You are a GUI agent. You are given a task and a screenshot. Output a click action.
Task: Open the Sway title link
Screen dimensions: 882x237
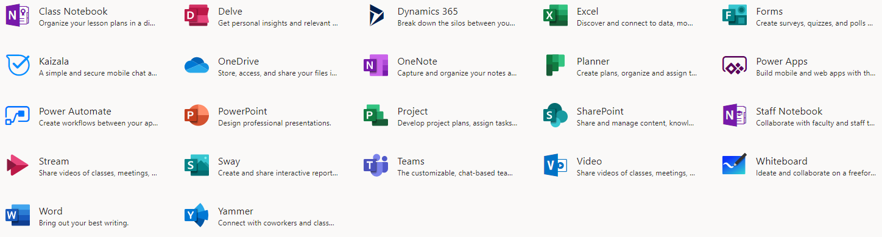tap(229, 161)
